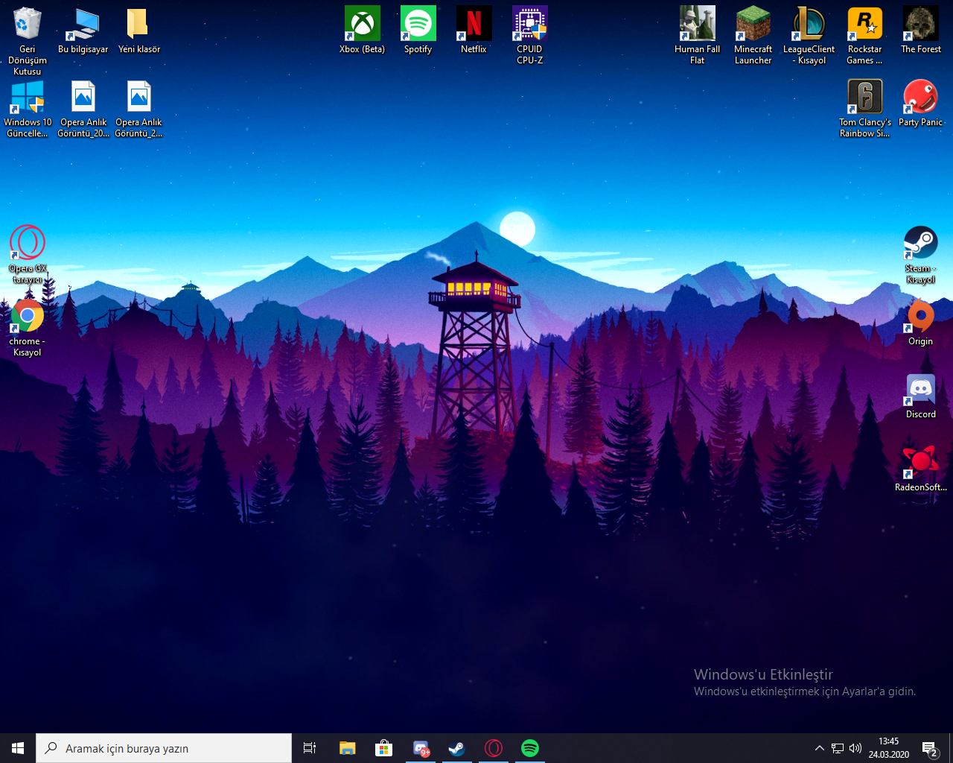Select the CPUID CPU-Z shortcut
953x763 pixels.
coord(530,35)
